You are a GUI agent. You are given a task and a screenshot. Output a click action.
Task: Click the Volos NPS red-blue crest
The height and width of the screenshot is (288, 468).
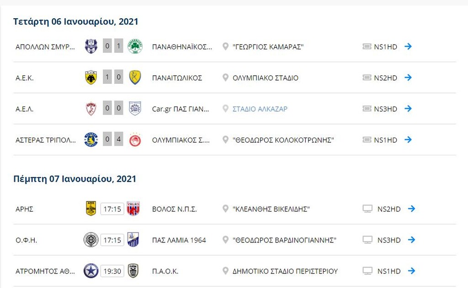[x=133, y=208]
